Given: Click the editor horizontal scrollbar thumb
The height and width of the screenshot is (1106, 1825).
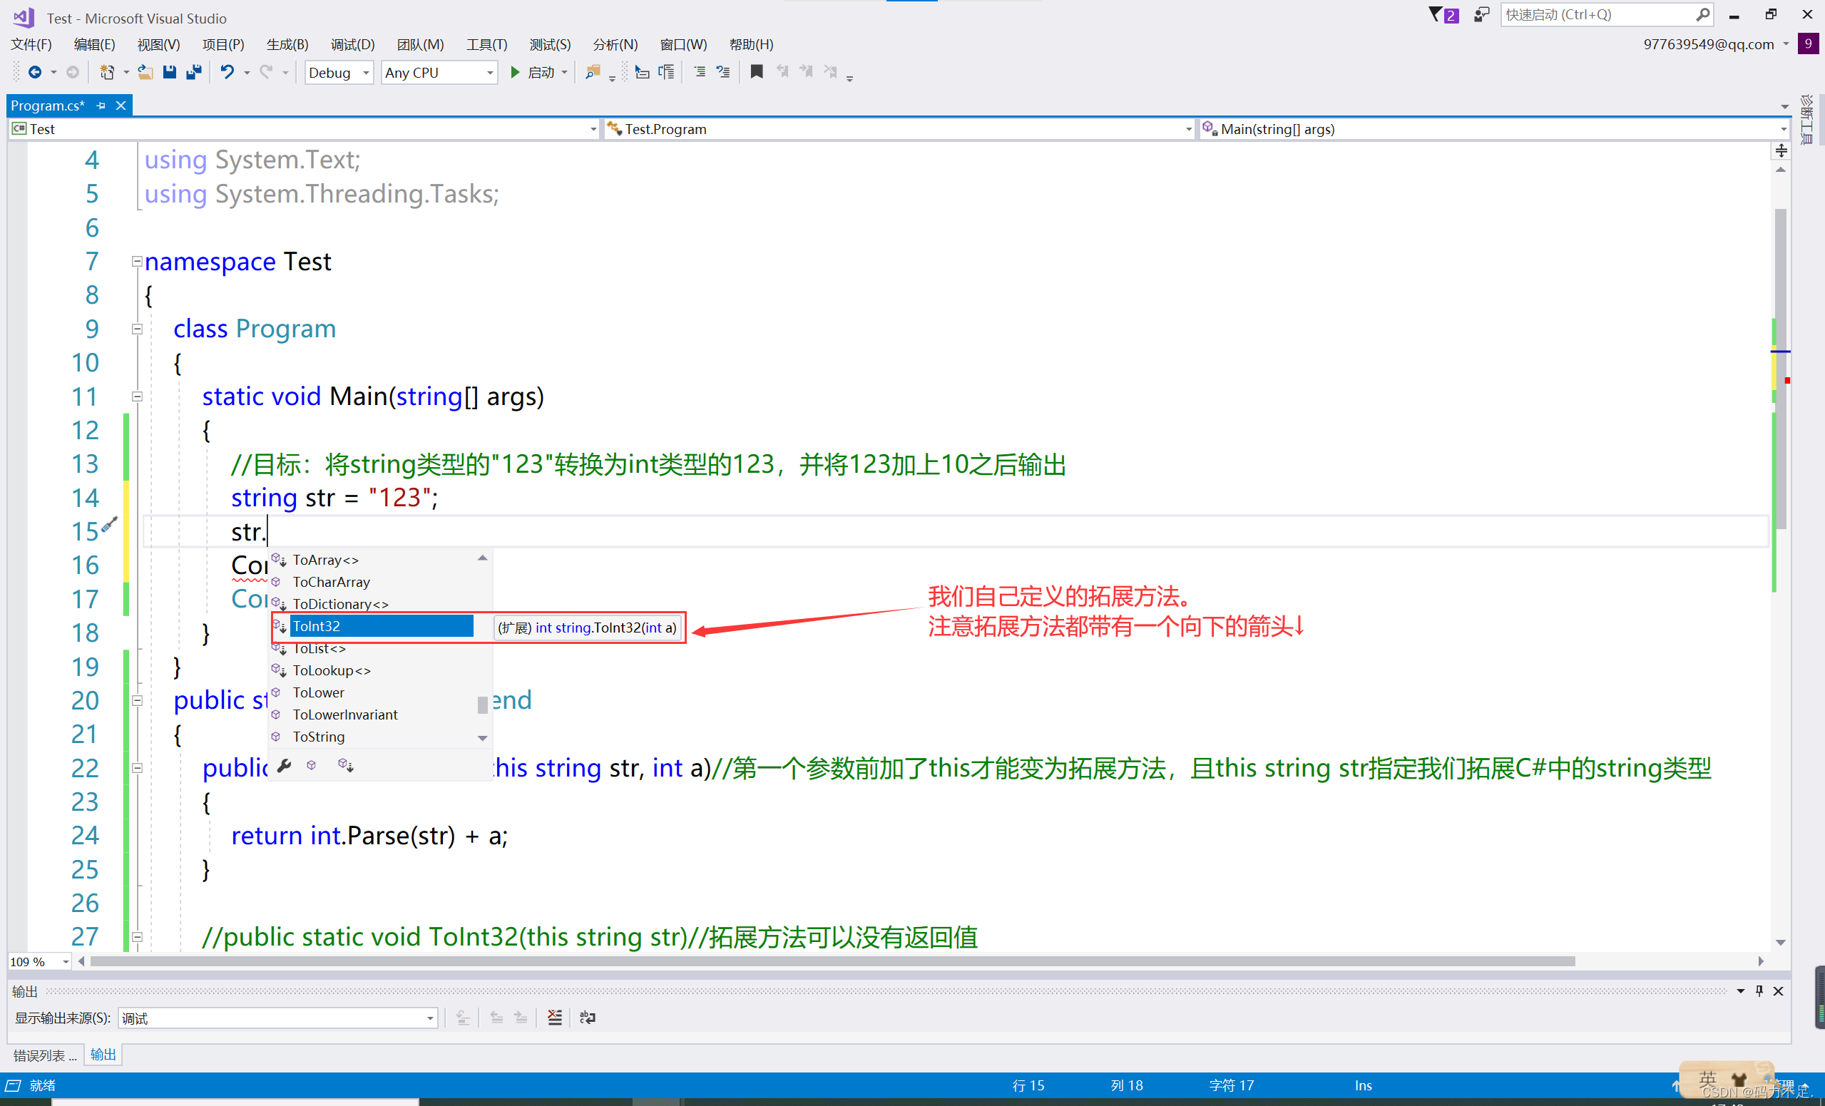Looking at the screenshot, I should pyautogui.click(x=832, y=961).
